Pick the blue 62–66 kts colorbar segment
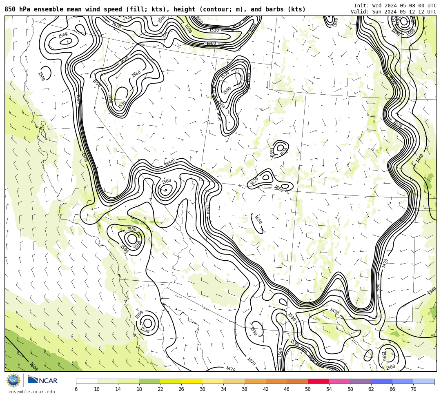The width and height of the screenshot is (441, 397). click(x=382, y=381)
